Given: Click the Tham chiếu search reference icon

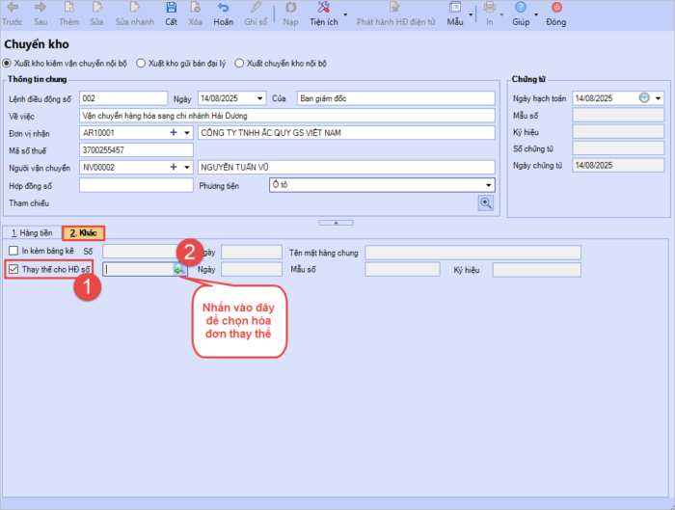Looking at the screenshot, I should [486, 202].
